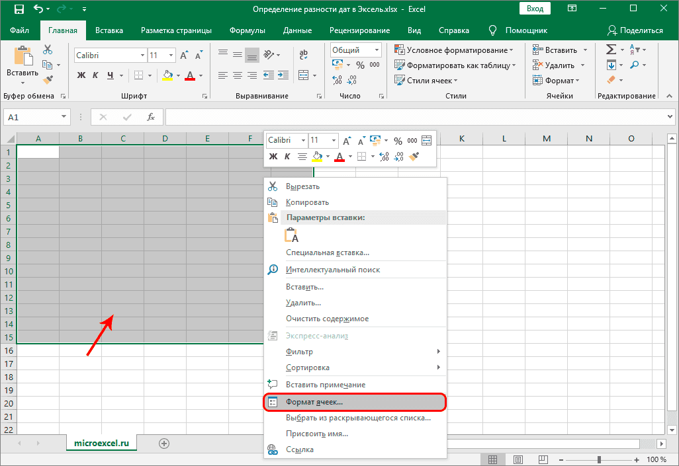Click AutoSum sigma icon in the ribbon

(611, 50)
